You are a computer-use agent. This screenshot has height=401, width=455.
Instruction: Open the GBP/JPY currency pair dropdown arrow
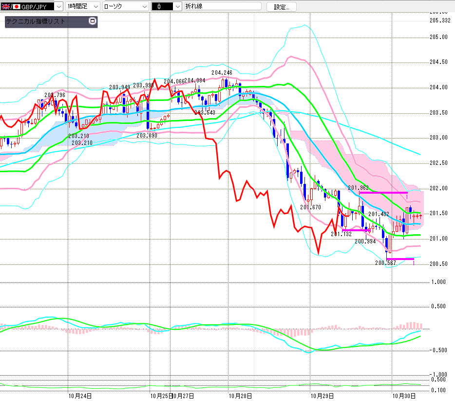58,6
